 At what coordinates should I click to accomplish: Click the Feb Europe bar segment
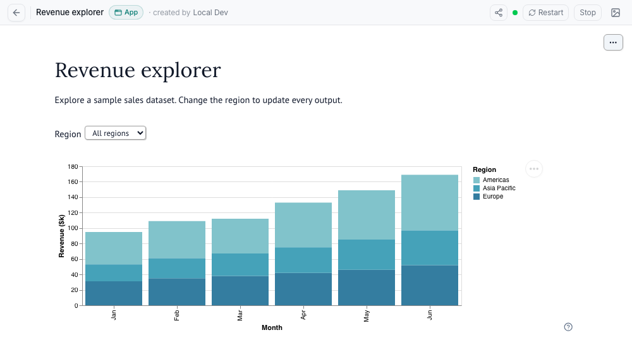pos(177,292)
